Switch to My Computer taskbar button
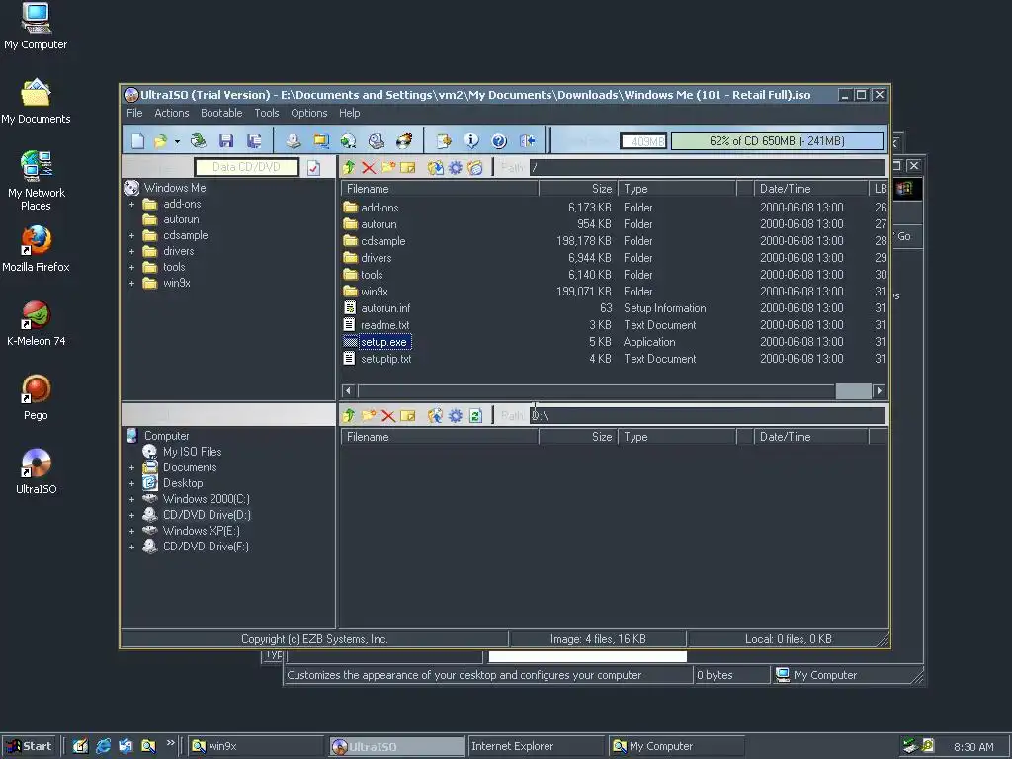 676,746
